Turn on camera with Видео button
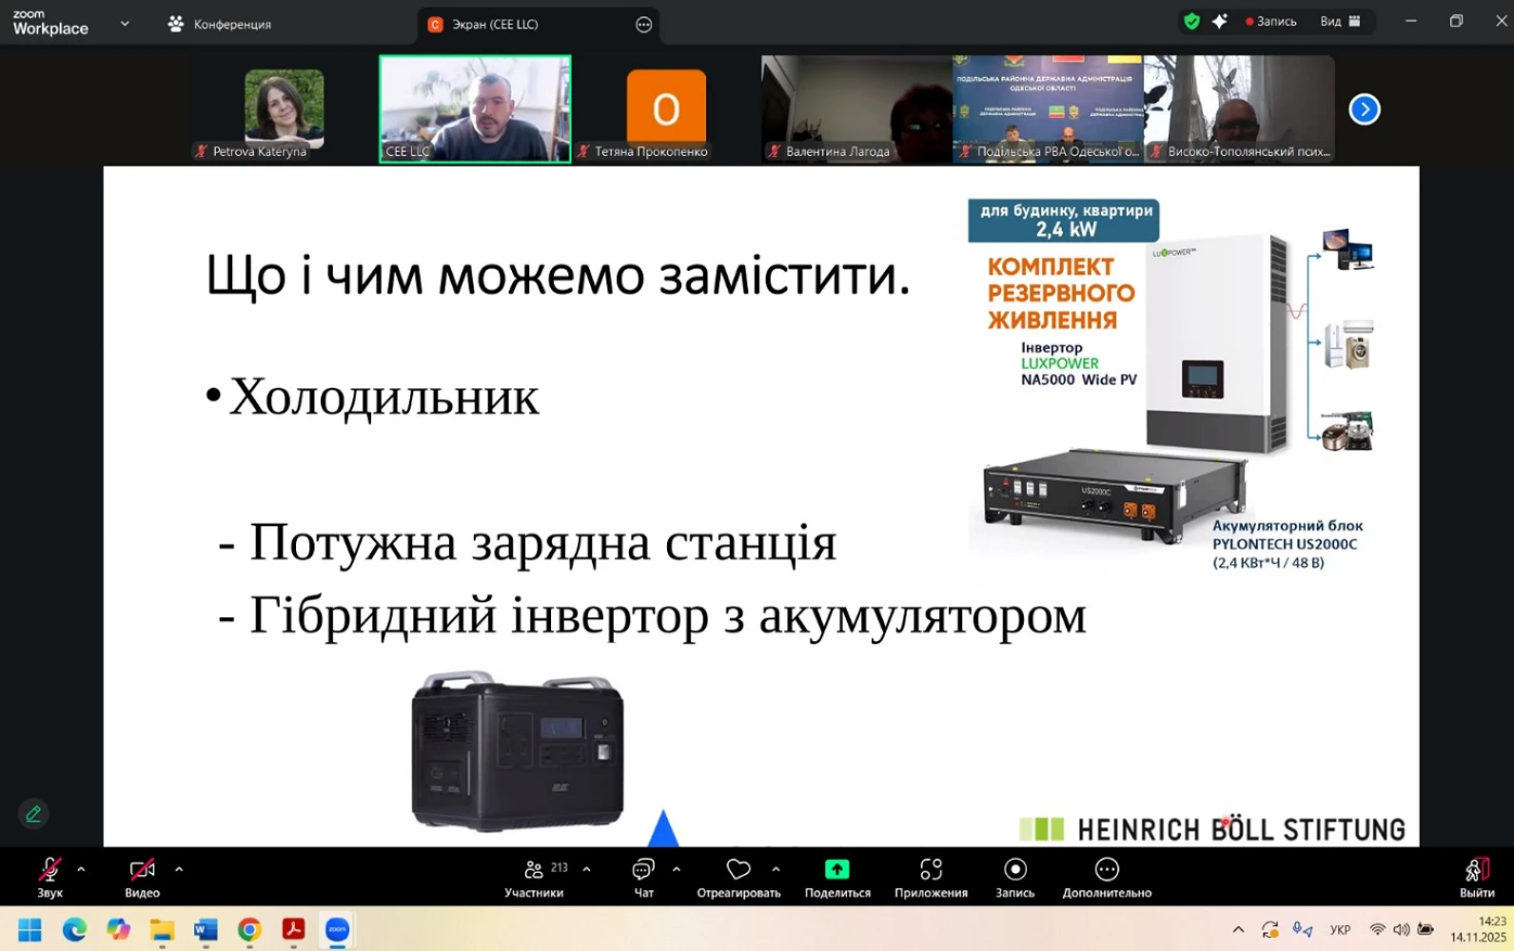The height and width of the screenshot is (951, 1514). [142, 870]
